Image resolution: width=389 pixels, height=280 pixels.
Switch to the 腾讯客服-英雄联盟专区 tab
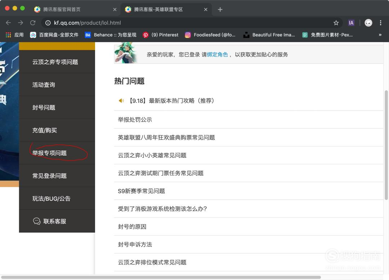click(166, 9)
